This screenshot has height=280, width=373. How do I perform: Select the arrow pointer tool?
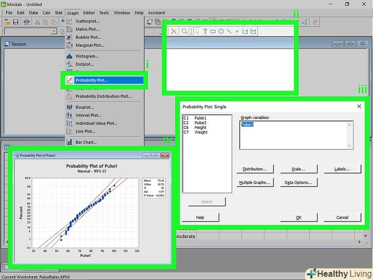197,31
